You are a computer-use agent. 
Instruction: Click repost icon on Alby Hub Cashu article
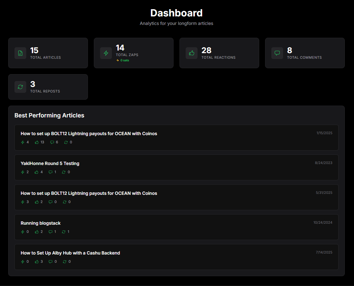(x=65, y=262)
